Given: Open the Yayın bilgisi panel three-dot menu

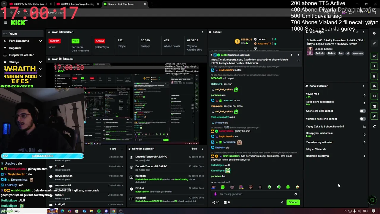Looking at the screenshot, I should pyautogui.click(x=364, y=32).
